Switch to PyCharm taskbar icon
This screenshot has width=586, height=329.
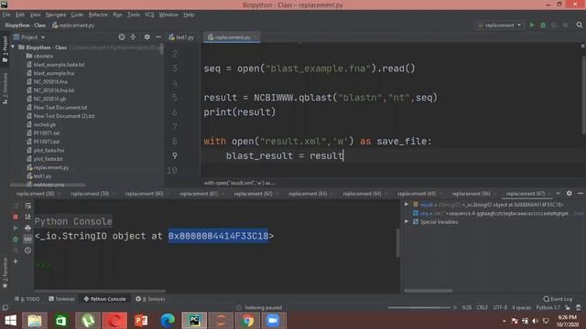tap(194, 321)
